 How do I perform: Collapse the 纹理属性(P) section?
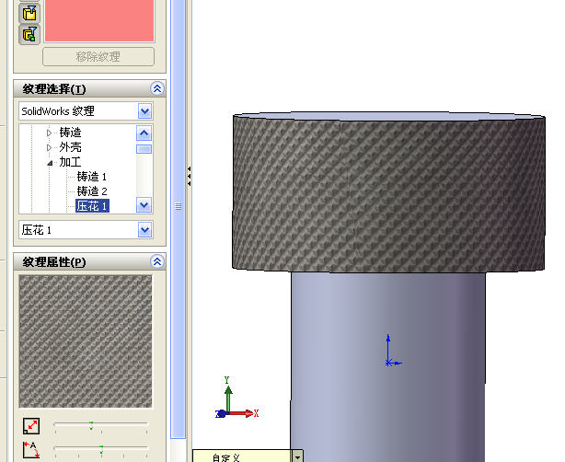(157, 261)
